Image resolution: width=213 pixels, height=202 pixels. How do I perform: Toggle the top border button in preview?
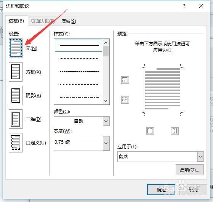125,80
